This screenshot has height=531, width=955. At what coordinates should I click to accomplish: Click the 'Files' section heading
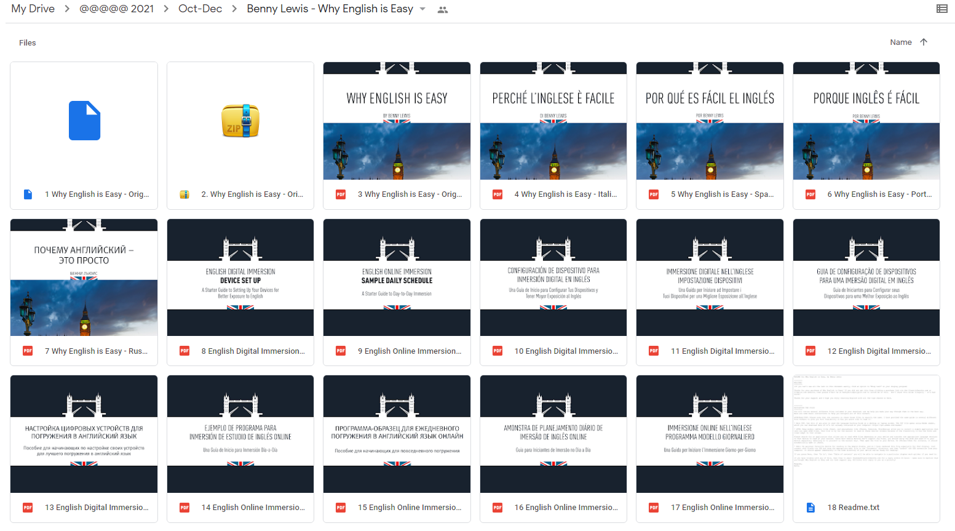(x=28, y=42)
